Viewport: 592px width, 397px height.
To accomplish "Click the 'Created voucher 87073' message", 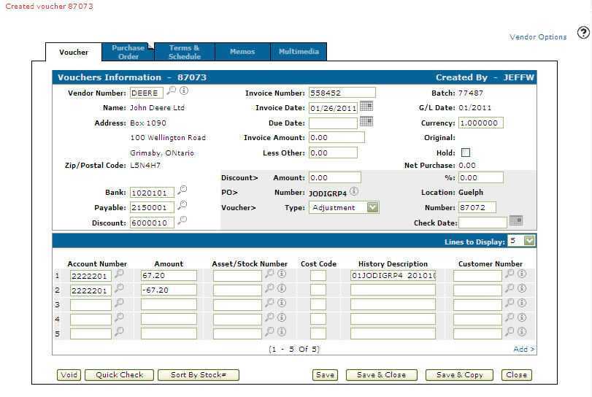I will 49,7.
